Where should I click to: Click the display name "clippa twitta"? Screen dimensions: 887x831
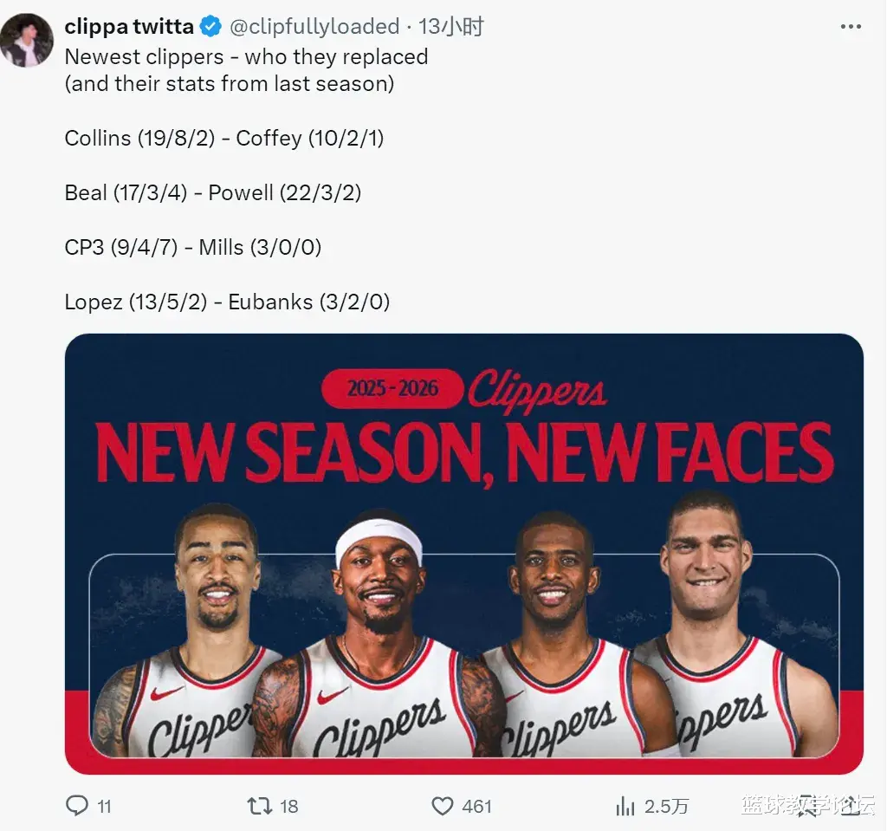[x=129, y=27]
